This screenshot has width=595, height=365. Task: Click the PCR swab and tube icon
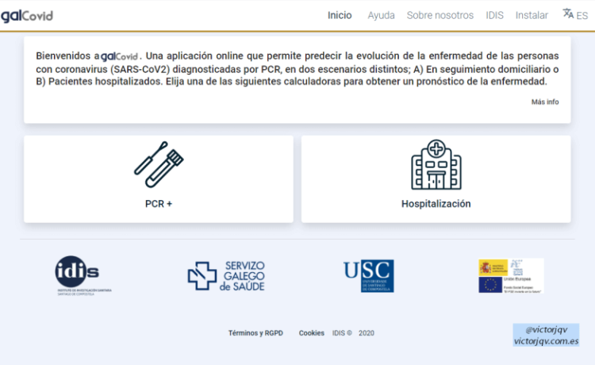click(159, 164)
